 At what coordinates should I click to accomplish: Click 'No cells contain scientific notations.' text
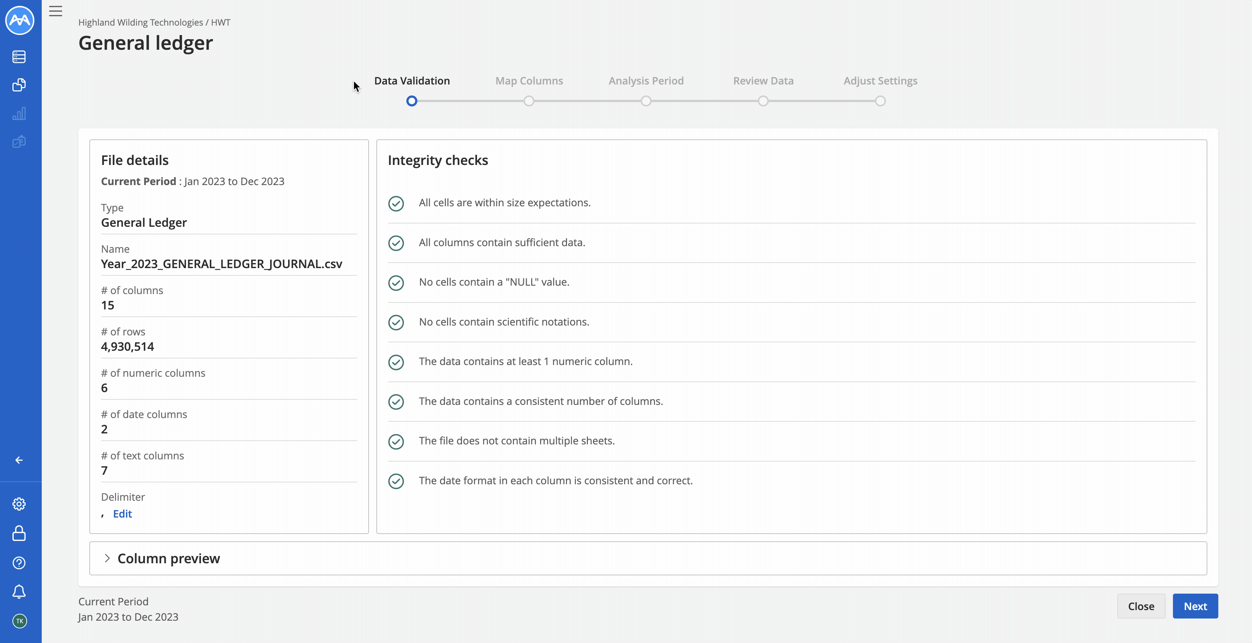click(x=504, y=321)
